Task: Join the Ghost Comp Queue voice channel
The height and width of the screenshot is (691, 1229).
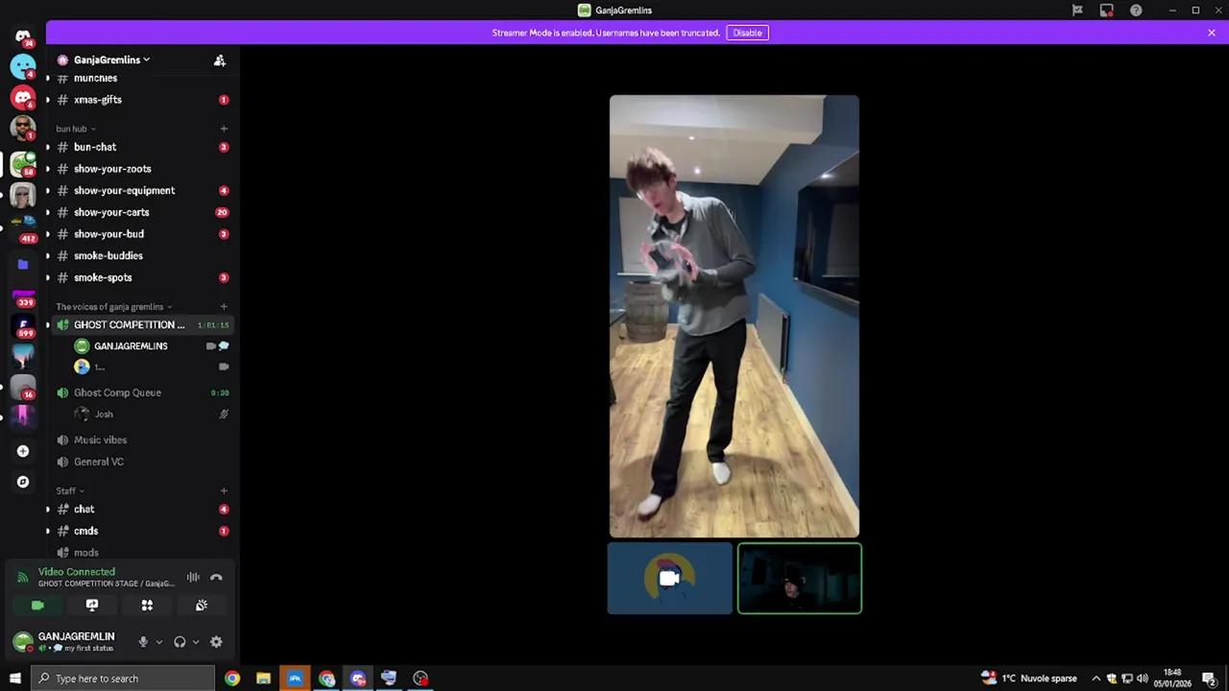Action: (142, 393)
